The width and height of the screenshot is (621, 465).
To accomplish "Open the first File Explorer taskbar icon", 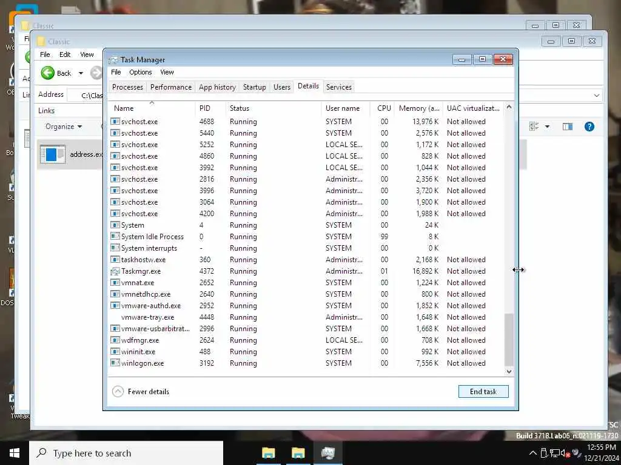I will click(x=269, y=453).
